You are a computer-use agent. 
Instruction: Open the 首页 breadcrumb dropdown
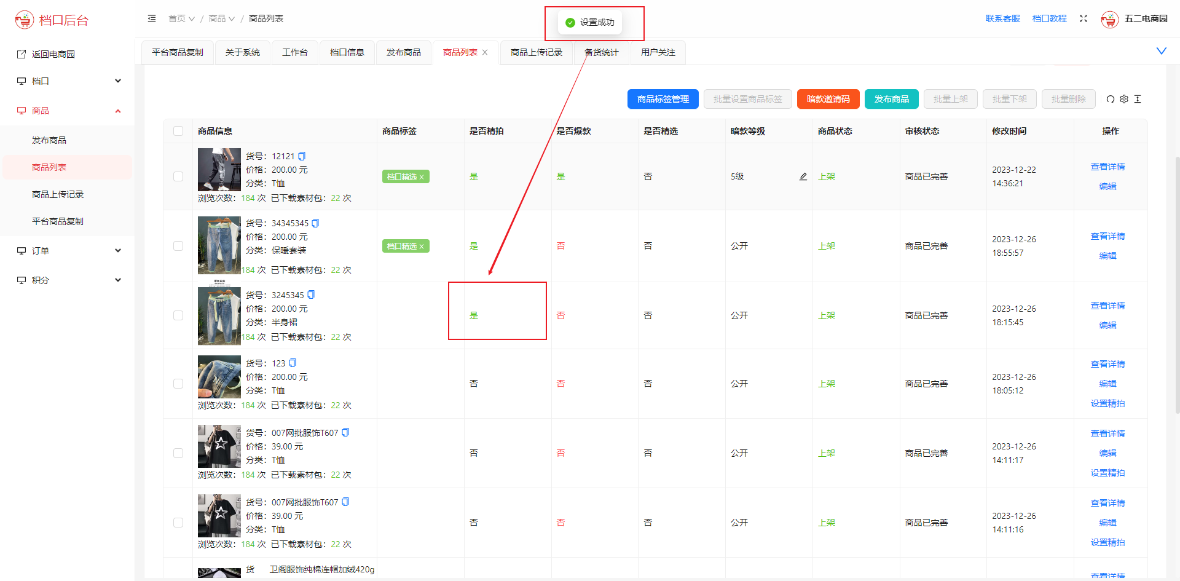(181, 18)
